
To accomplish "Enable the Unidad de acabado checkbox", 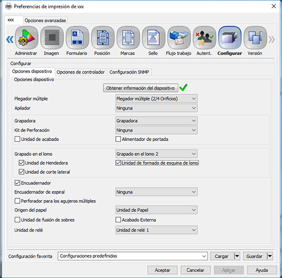I will [17, 139].
